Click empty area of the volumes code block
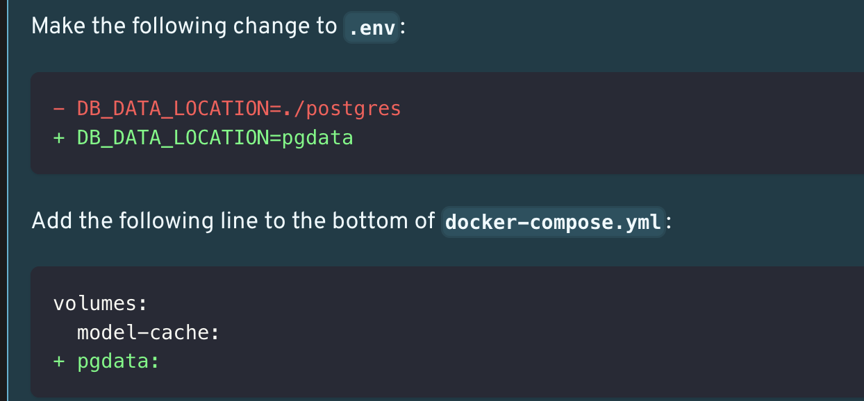864x401 pixels. 556,332
